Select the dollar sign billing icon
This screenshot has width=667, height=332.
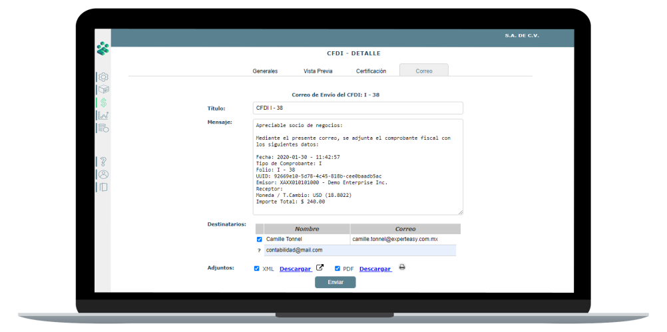103,102
